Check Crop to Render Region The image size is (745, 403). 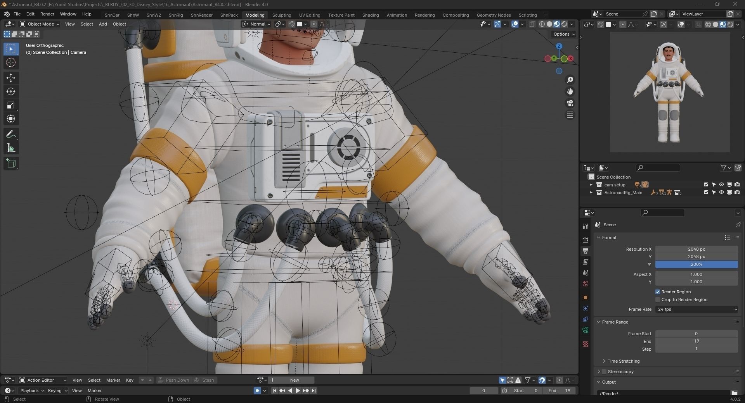[658, 300]
